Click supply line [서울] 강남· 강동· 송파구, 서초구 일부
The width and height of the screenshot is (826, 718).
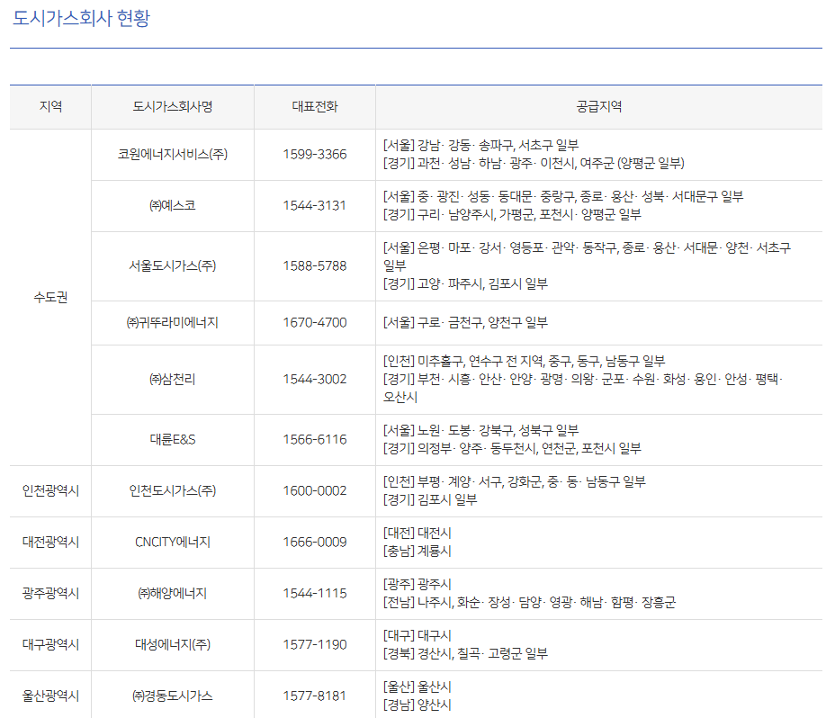tap(480, 145)
